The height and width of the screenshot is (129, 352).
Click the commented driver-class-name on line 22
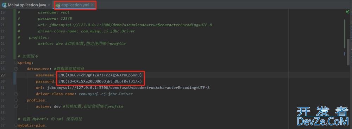pyautogui.click(x=87, y=31)
